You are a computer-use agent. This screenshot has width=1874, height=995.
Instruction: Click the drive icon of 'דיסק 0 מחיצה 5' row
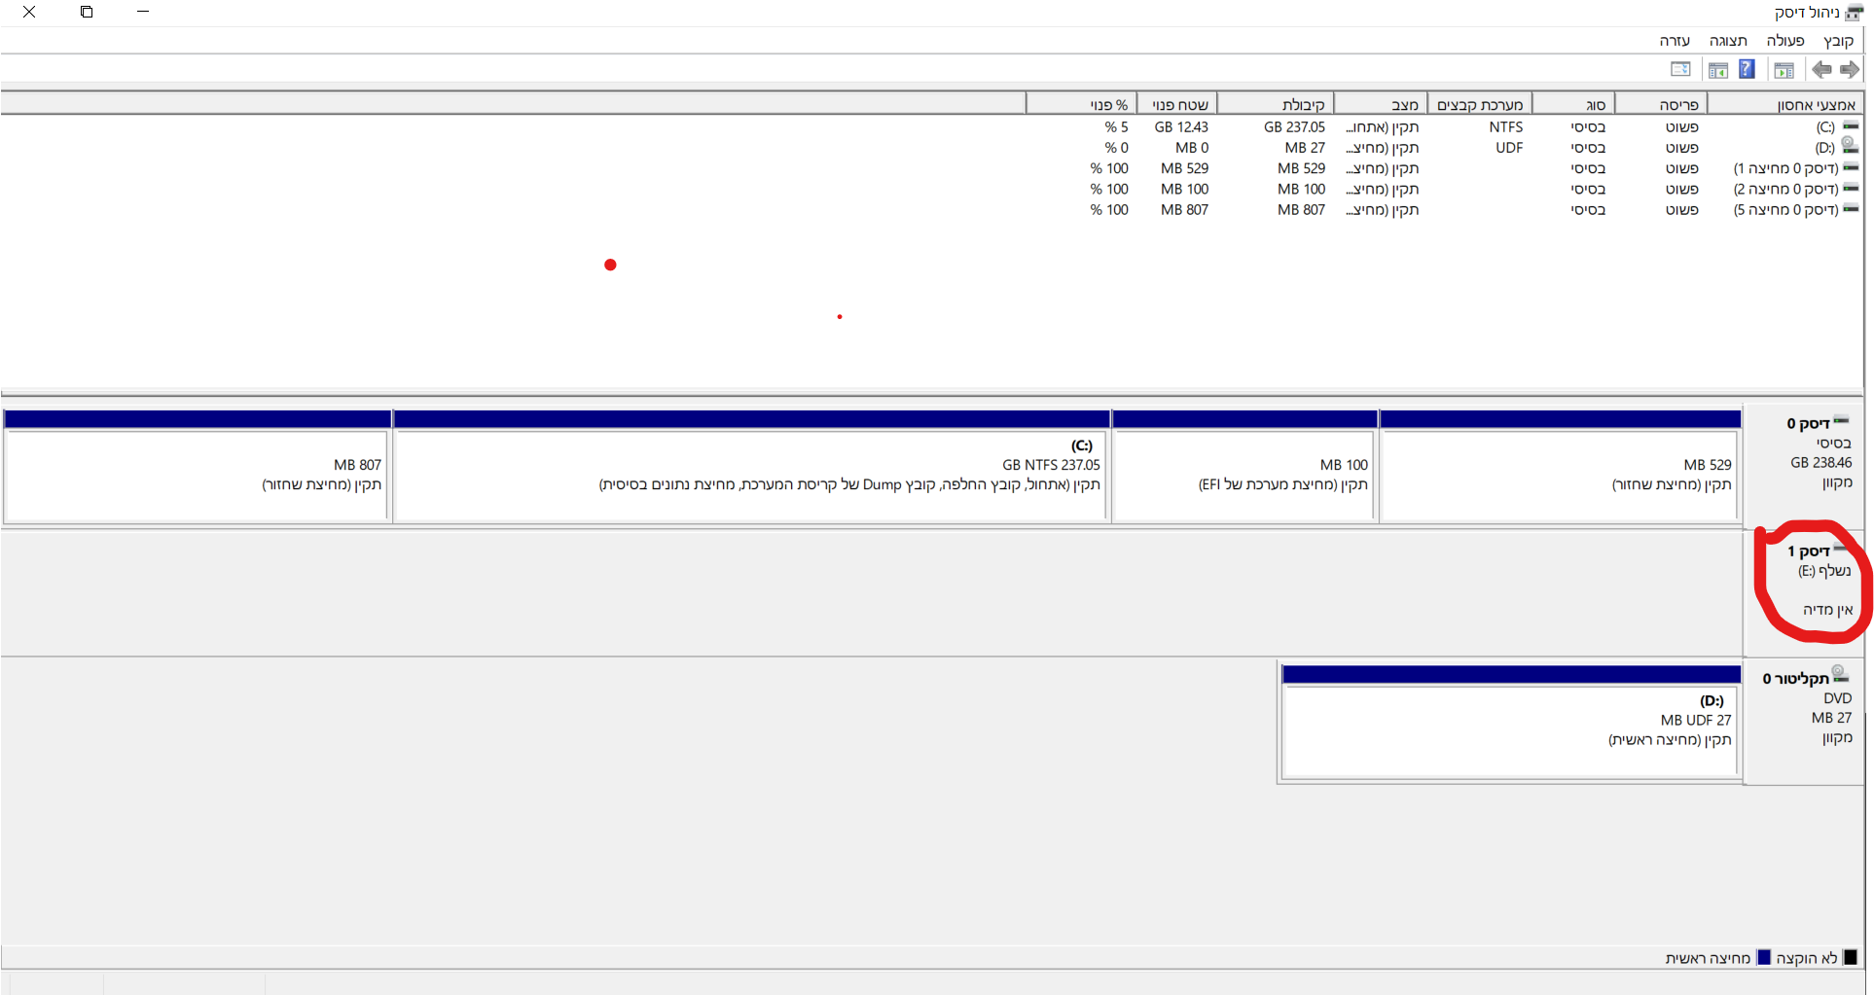1851,209
